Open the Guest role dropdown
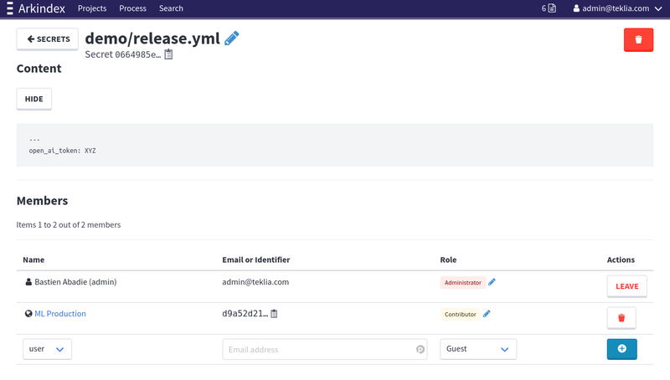 click(x=478, y=349)
